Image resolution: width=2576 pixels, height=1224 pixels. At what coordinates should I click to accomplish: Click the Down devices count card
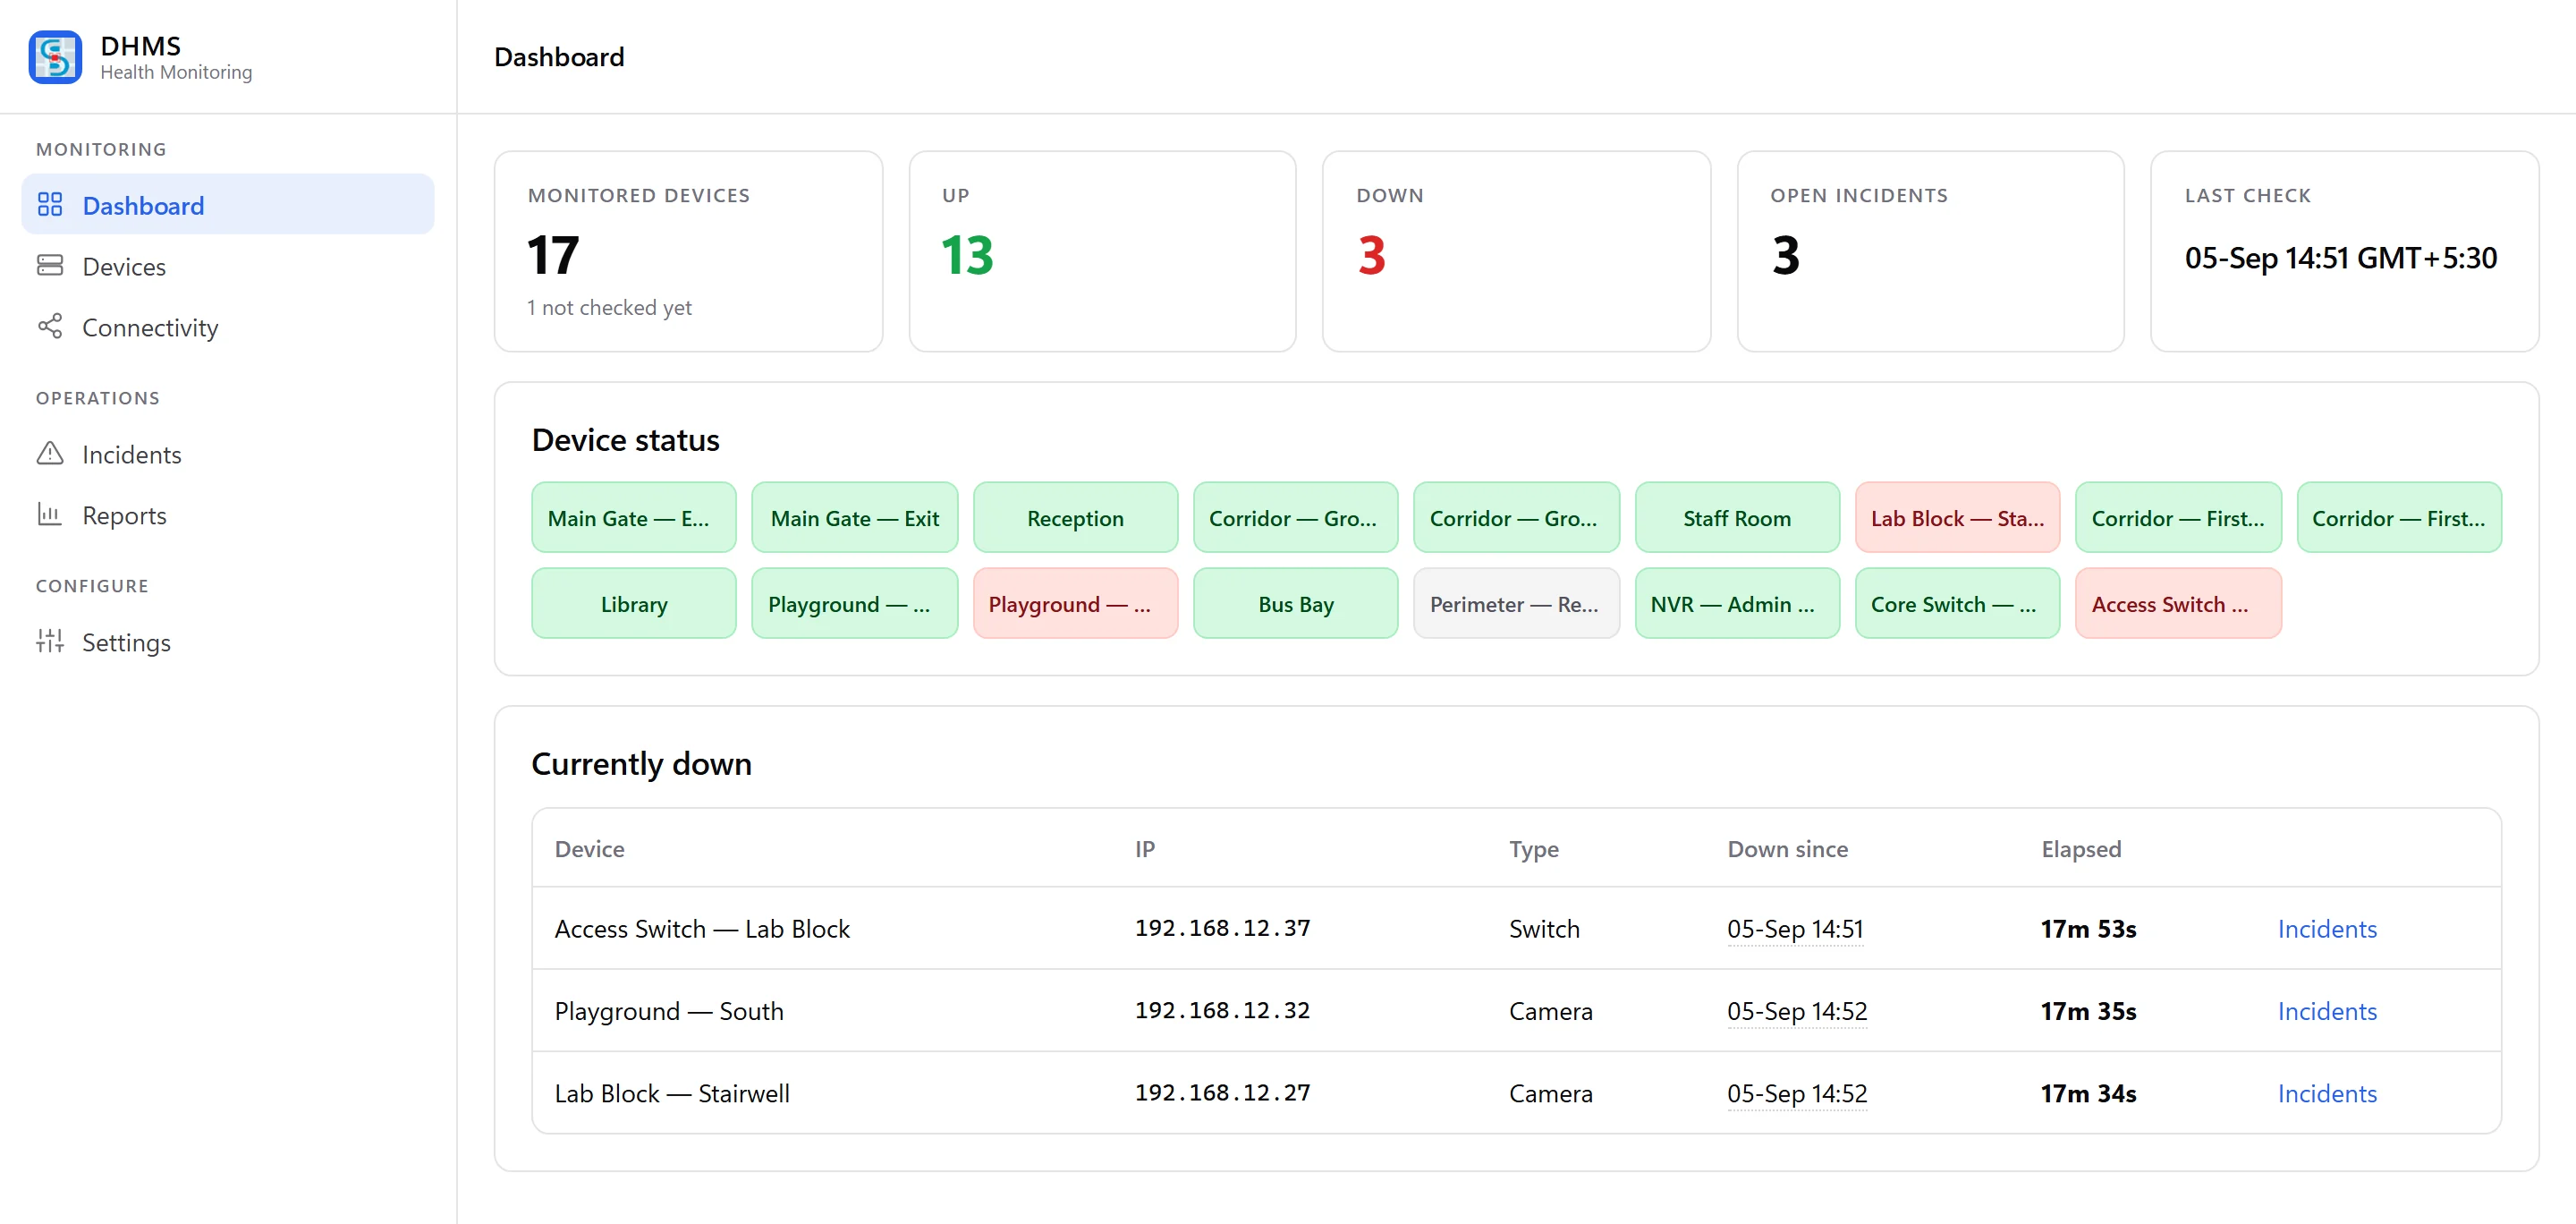pyautogui.click(x=1516, y=252)
